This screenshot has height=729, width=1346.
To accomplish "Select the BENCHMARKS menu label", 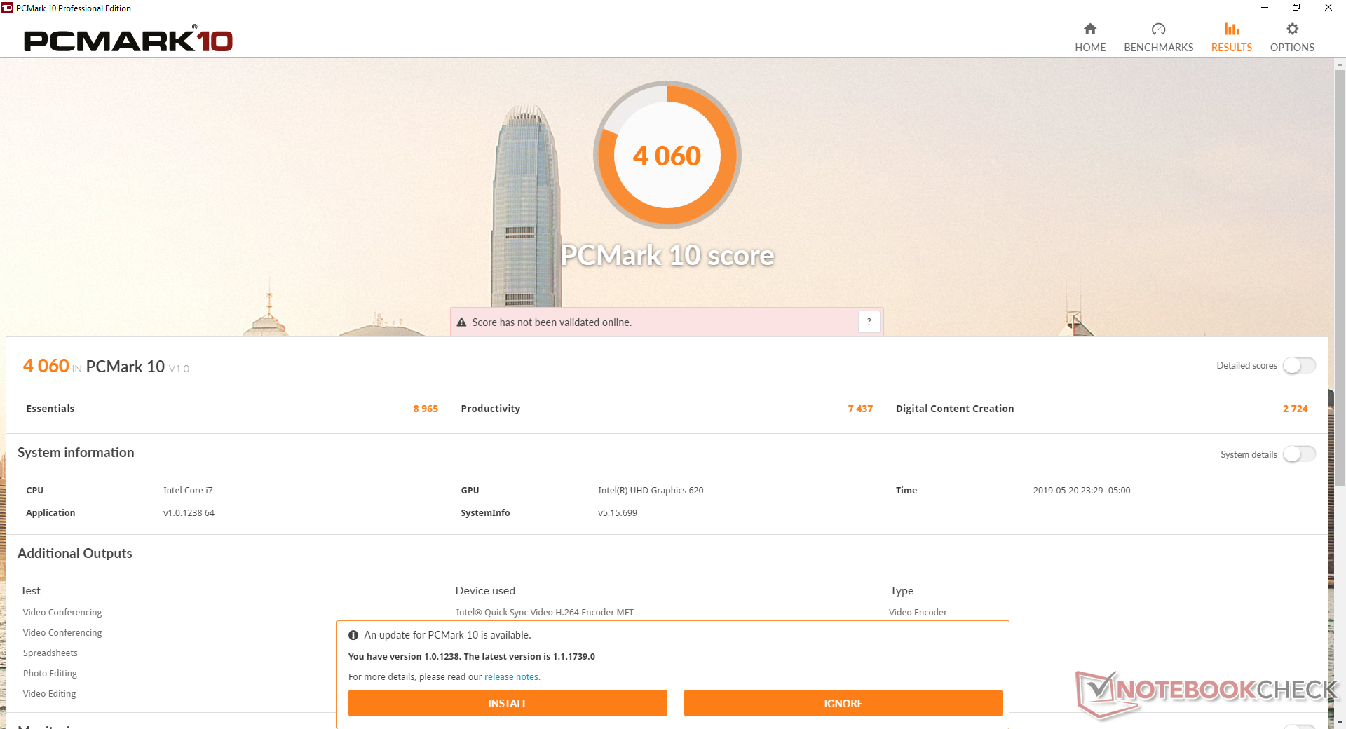I will 1158,48.
